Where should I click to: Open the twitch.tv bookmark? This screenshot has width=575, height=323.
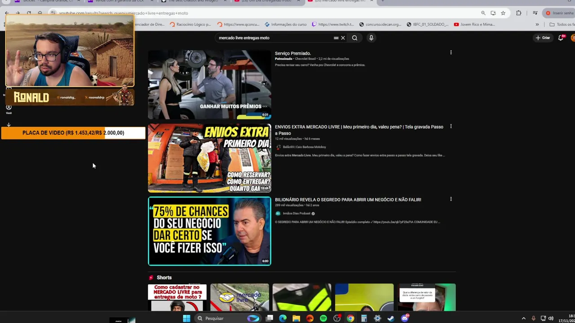[333, 24]
